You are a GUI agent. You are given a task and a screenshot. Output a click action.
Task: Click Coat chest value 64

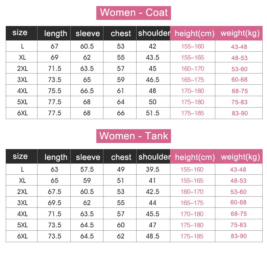121,102
